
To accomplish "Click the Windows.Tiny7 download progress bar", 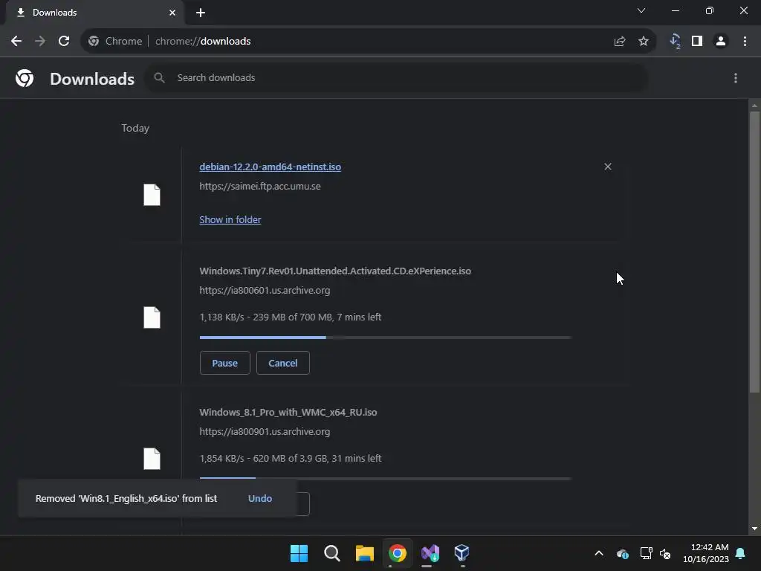I will point(386,338).
